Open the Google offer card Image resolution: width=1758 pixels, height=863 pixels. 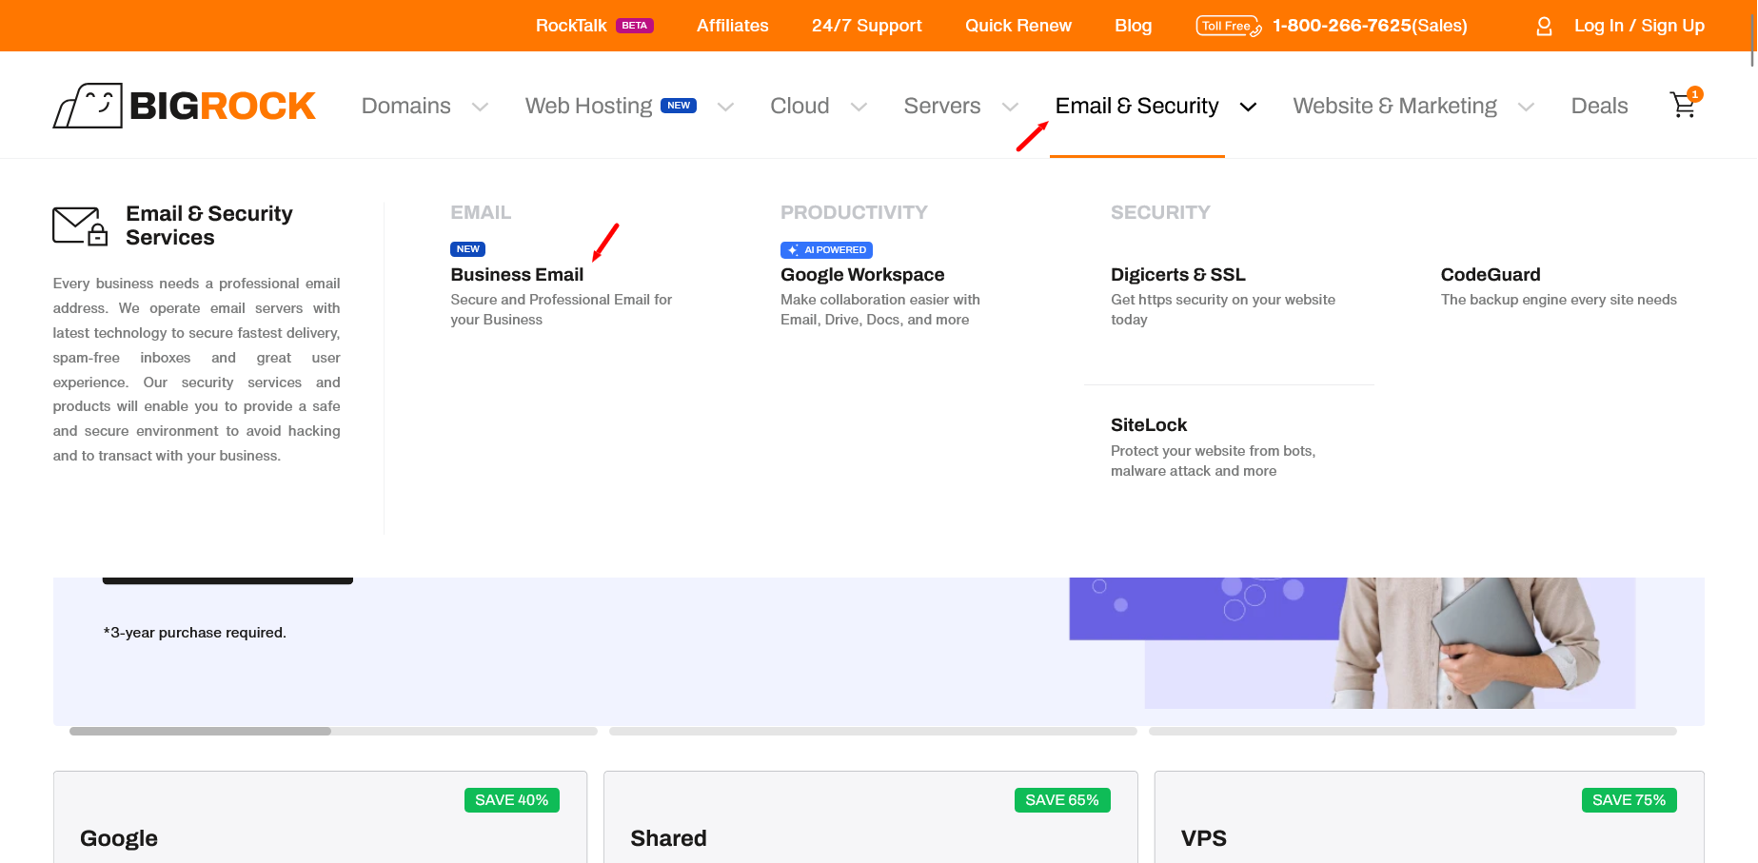[x=320, y=817]
